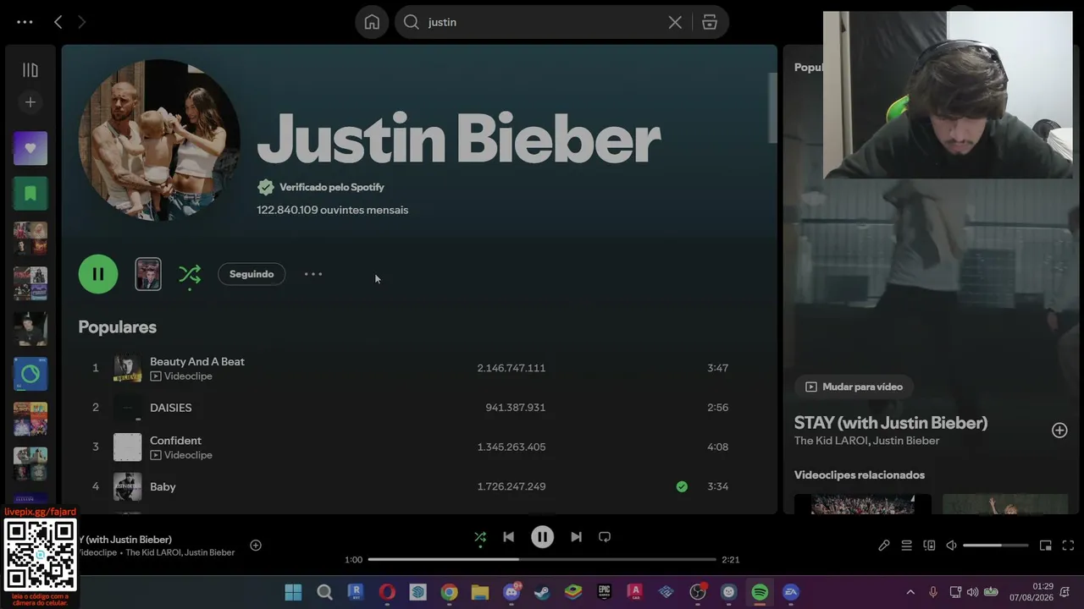The image size is (1084, 609).
Task: Open Justin Bieber's profile picture
Action: click(159, 140)
